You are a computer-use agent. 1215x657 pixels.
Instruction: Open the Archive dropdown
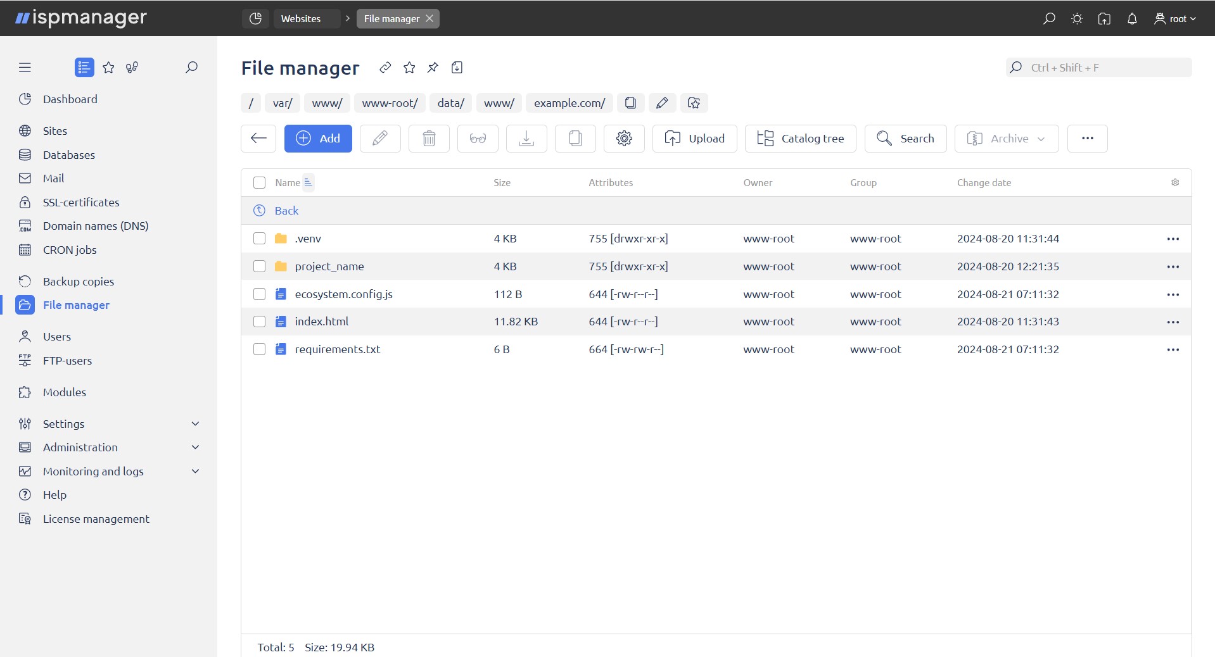tap(1007, 139)
